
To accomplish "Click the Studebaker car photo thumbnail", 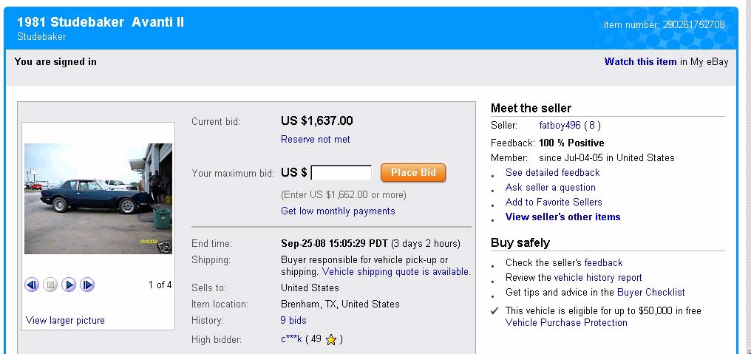I will 98,198.
